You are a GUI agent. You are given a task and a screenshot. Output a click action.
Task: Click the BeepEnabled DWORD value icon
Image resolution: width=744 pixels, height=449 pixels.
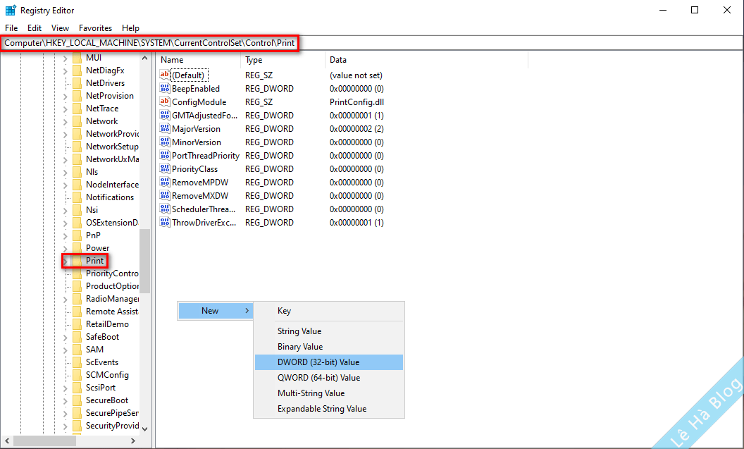pyautogui.click(x=166, y=89)
